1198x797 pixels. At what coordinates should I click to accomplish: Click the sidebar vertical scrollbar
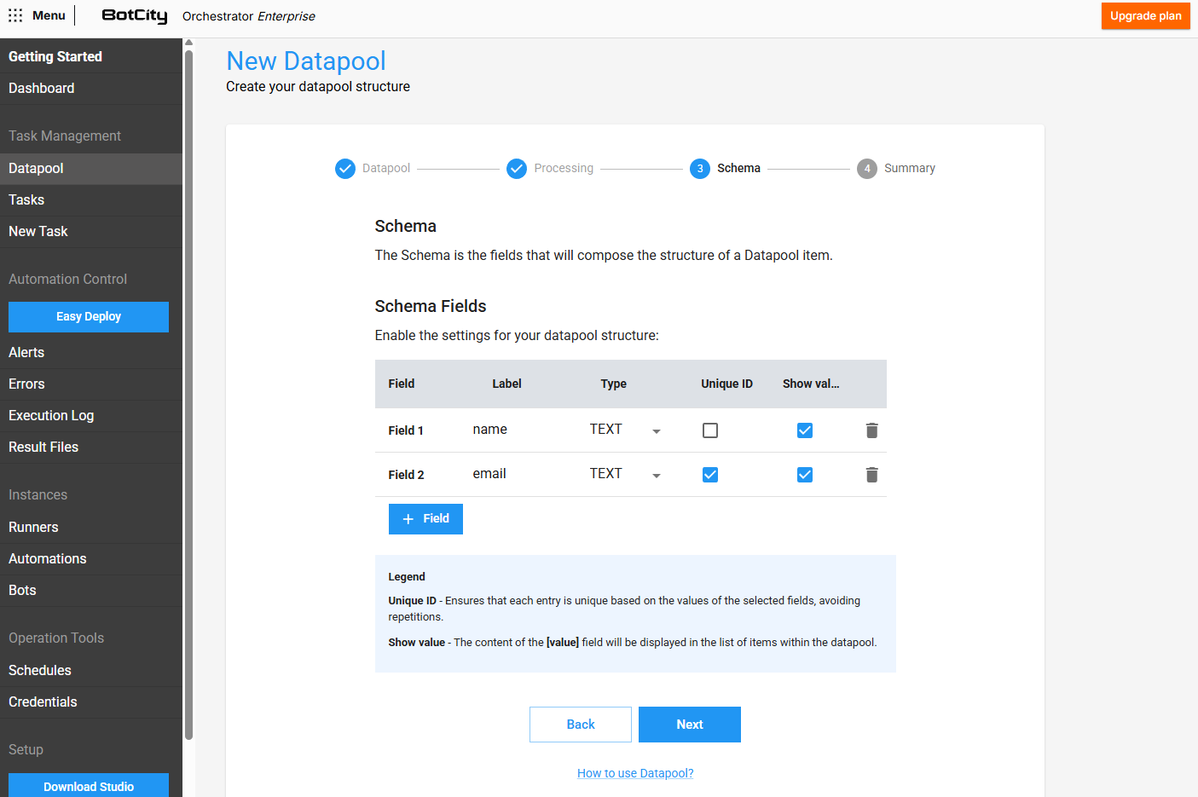[x=188, y=392]
